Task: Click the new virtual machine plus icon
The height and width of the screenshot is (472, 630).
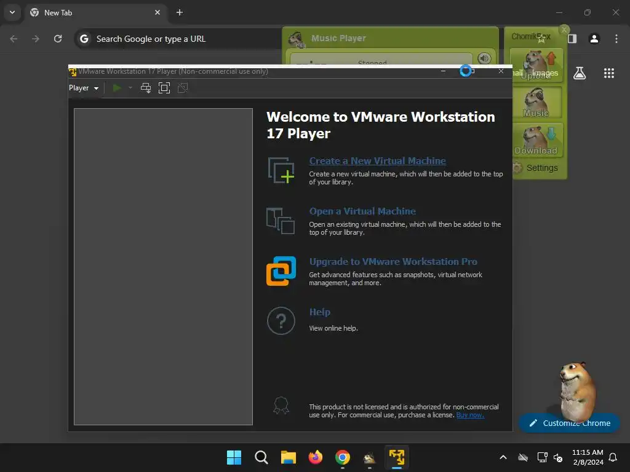Action: pyautogui.click(x=281, y=170)
